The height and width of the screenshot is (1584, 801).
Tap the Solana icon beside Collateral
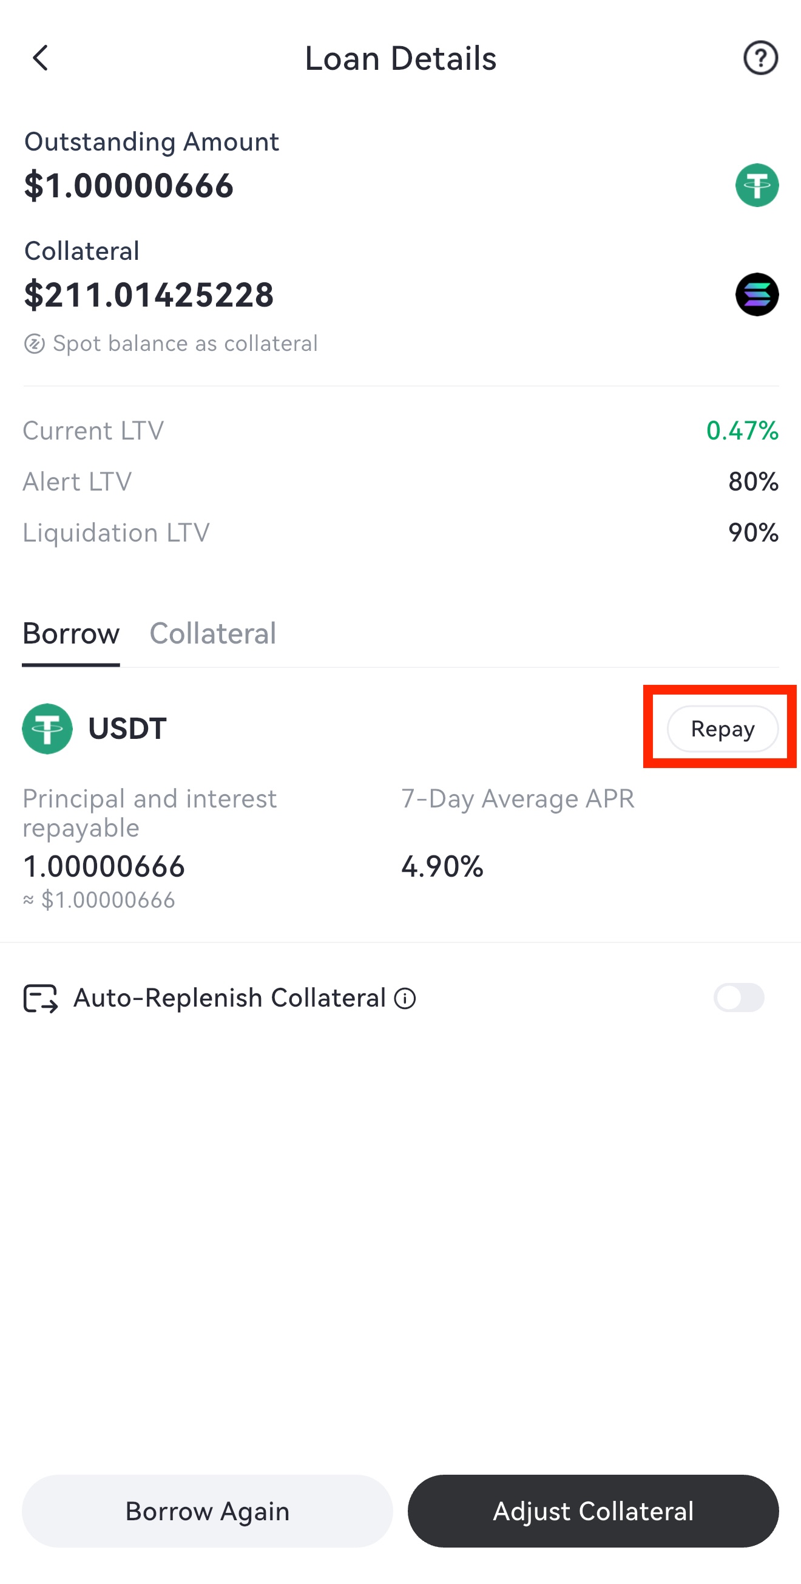[756, 294]
